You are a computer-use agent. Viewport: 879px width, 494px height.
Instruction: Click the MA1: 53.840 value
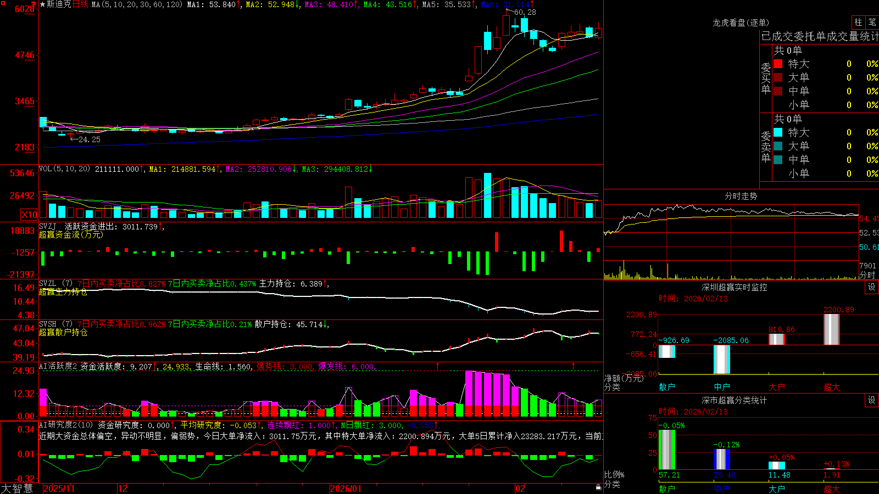211,4
